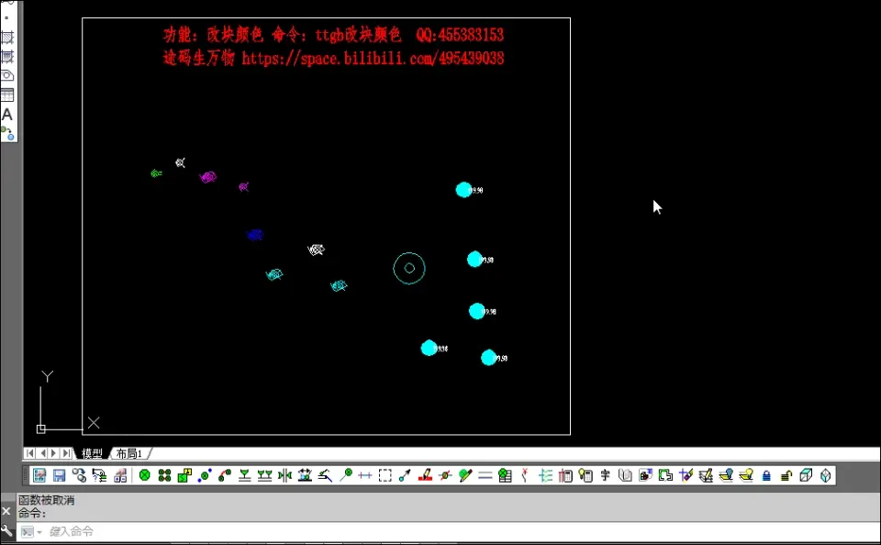
Task: Click the Chinese character '字' text icon
Action: [605, 476]
